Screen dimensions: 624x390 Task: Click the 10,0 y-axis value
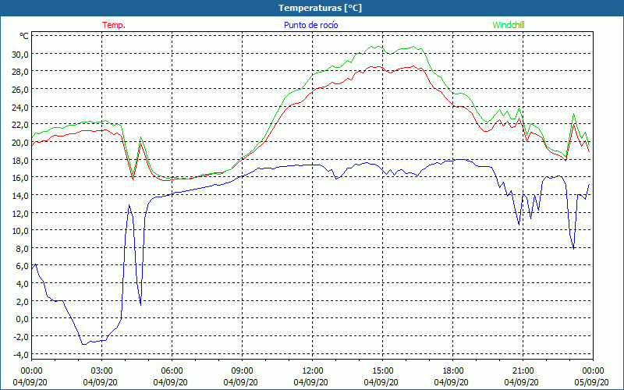tap(20, 231)
